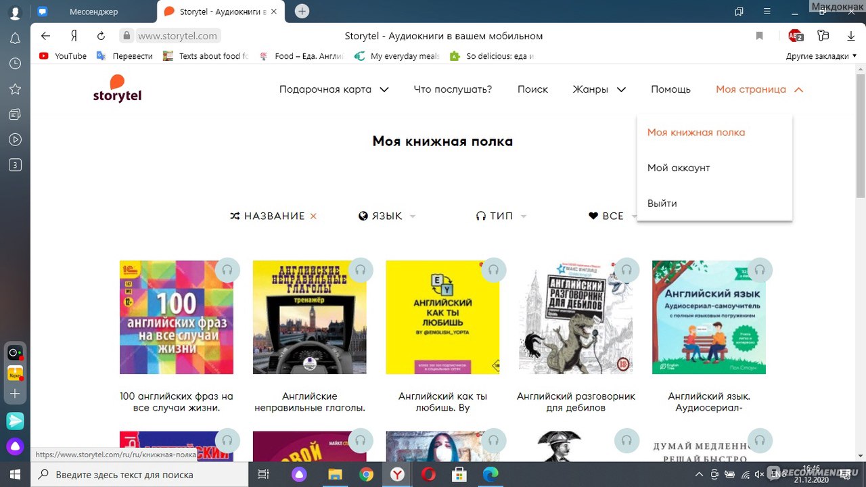This screenshot has height=487, width=866.
Task: Open Texts about food bookmark
Action: pos(206,56)
